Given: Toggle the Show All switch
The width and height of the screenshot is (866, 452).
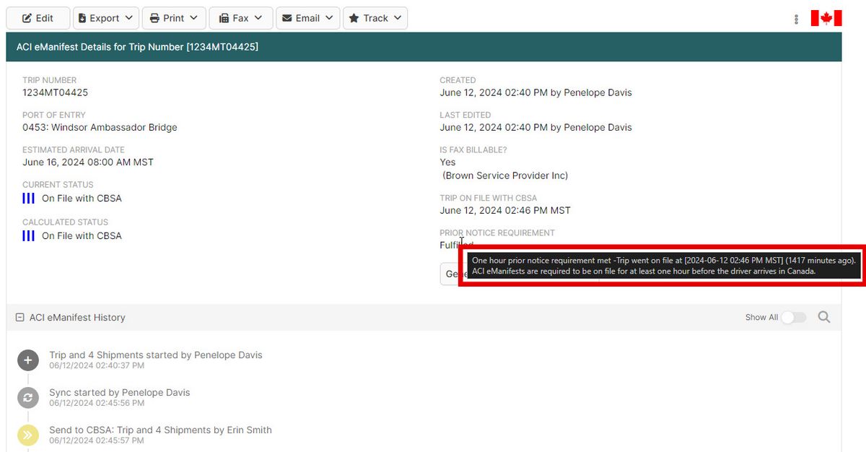Looking at the screenshot, I should coord(793,318).
